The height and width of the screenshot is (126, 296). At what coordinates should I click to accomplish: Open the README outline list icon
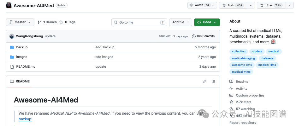pyautogui.click(x=214, y=81)
